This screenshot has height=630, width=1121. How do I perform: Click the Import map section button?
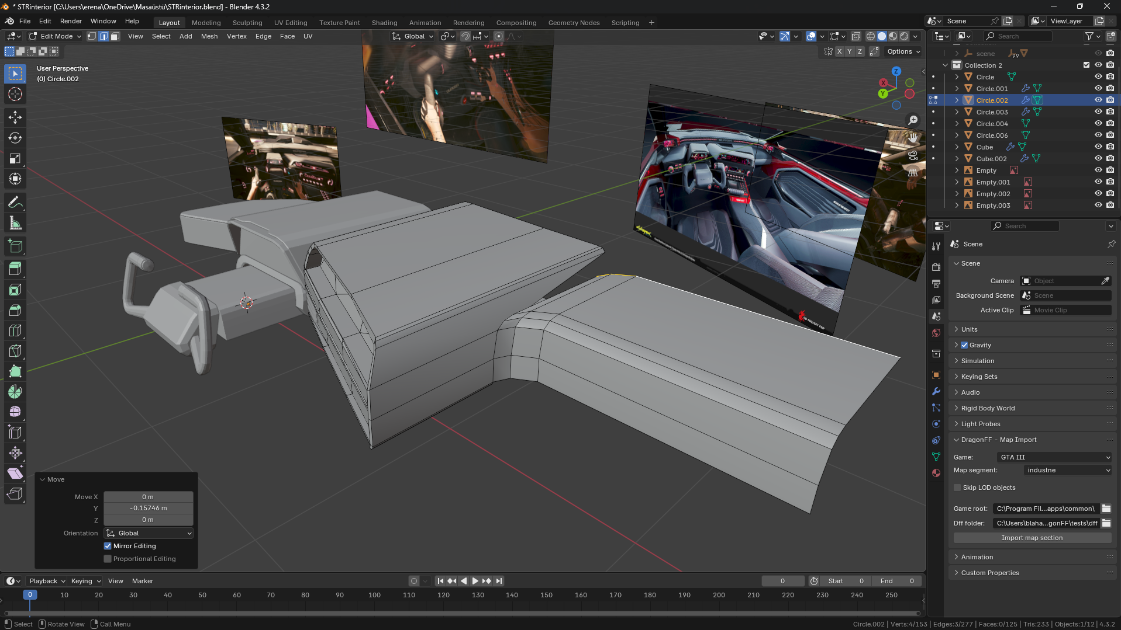click(1032, 538)
